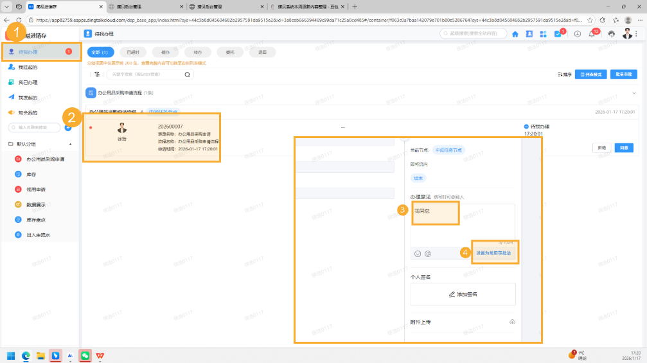Open the apps grid icon in header
Viewport: 647px width, 363px height.
(x=544, y=34)
